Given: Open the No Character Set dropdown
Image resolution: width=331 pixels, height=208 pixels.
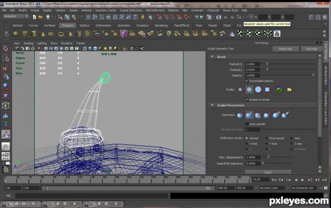Looking at the screenshot, I should point(304,188).
